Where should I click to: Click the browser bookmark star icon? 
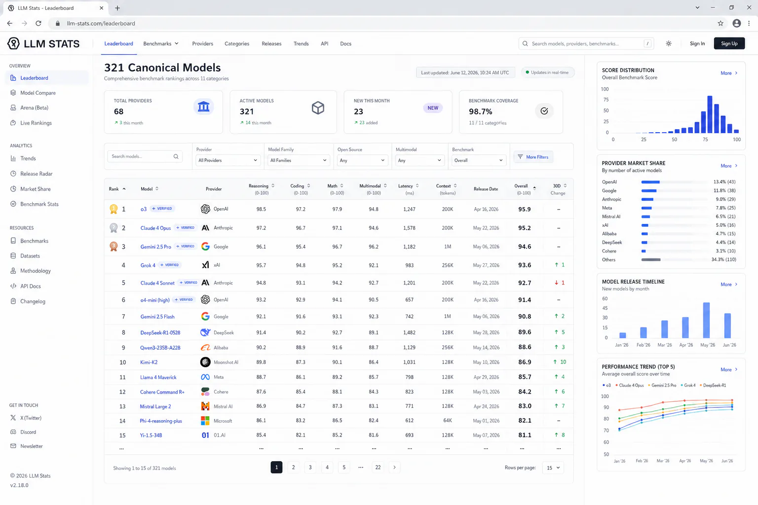pos(720,23)
